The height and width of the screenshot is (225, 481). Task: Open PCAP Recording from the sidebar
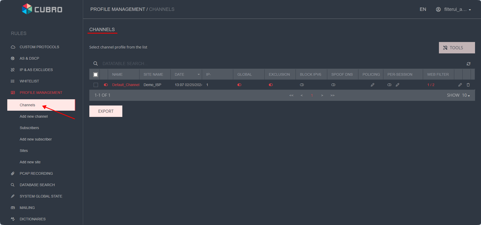[36, 173]
